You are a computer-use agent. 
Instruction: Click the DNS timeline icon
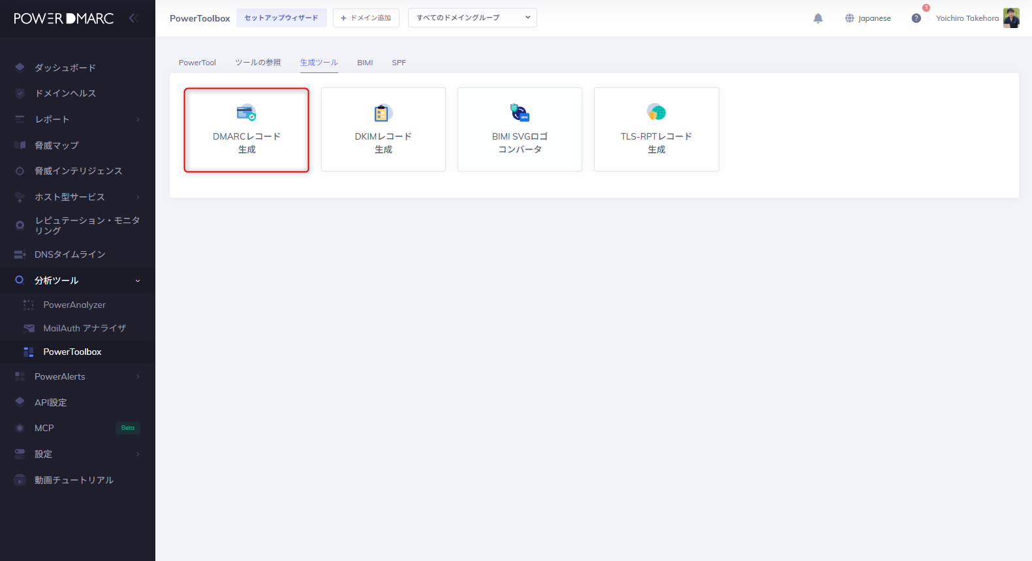click(x=20, y=254)
